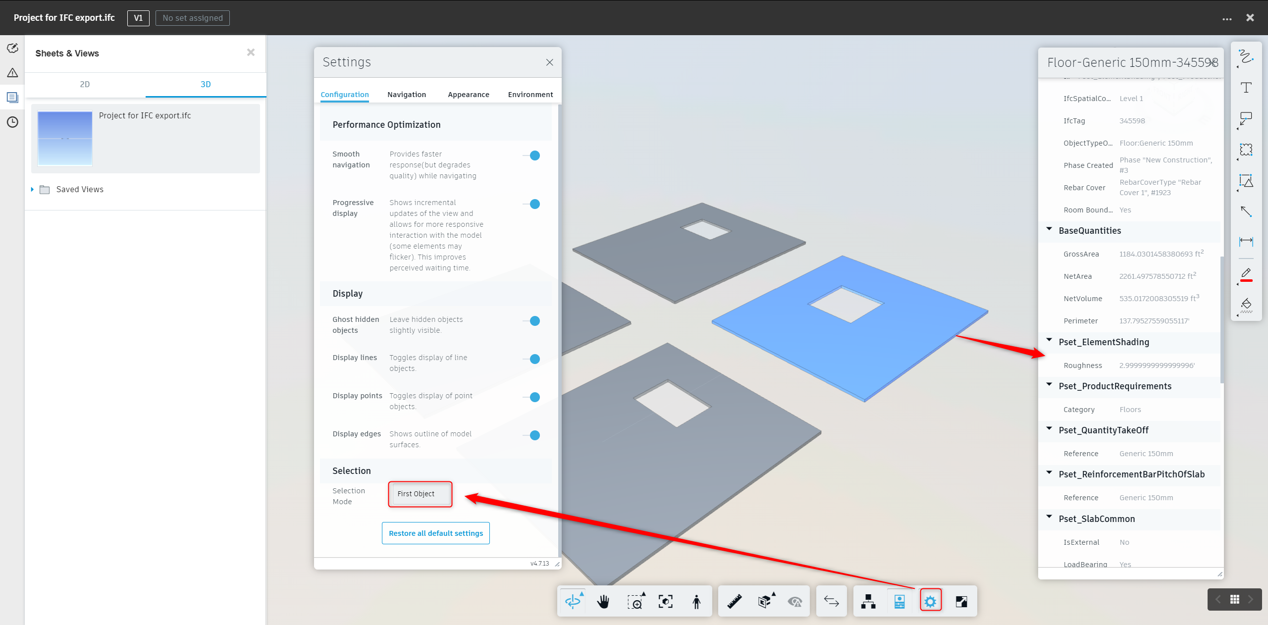This screenshot has height=625, width=1268.
Task: Expand the Saved Views folder
Action: (33, 189)
